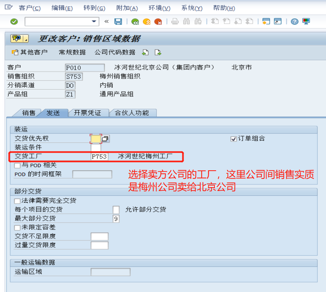Screen dimensions: 326x292
Task: Open the 附加(A) menu
Action: tap(127, 8)
